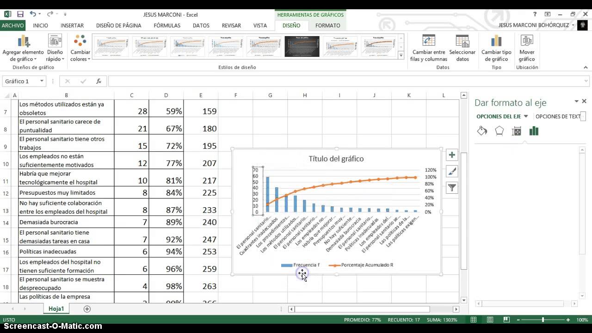Undo the last action in quick access toolbar

click(x=33, y=14)
